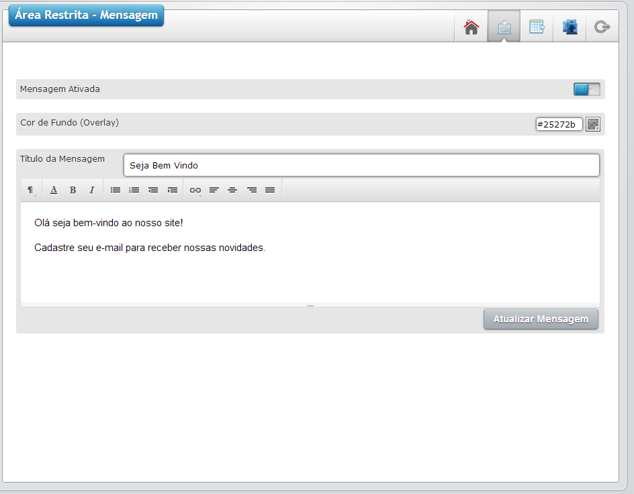The height and width of the screenshot is (494, 634).
Task: Insert a numbered list
Action: tap(134, 190)
